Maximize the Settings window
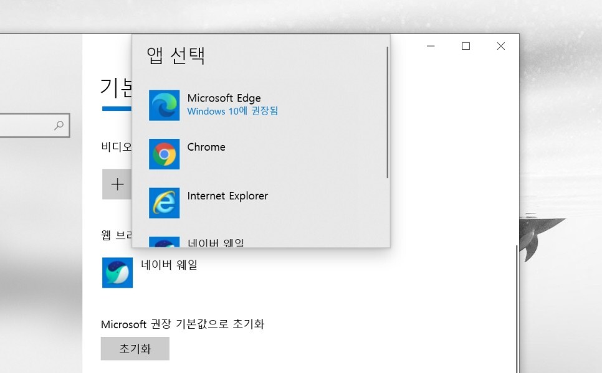Image resolution: width=602 pixels, height=373 pixels. pos(466,46)
